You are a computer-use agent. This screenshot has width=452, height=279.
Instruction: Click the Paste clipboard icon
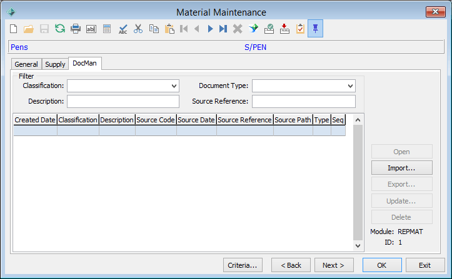click(x=169, y=29)
